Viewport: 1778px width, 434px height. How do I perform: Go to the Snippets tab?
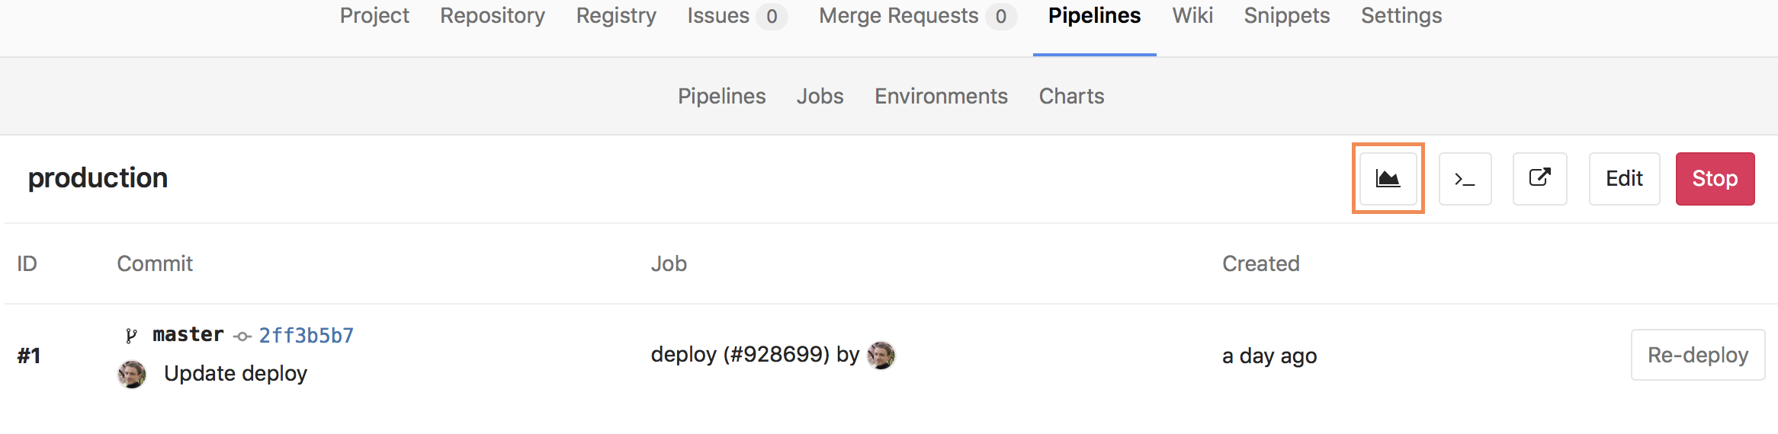tap(1286, 16)
